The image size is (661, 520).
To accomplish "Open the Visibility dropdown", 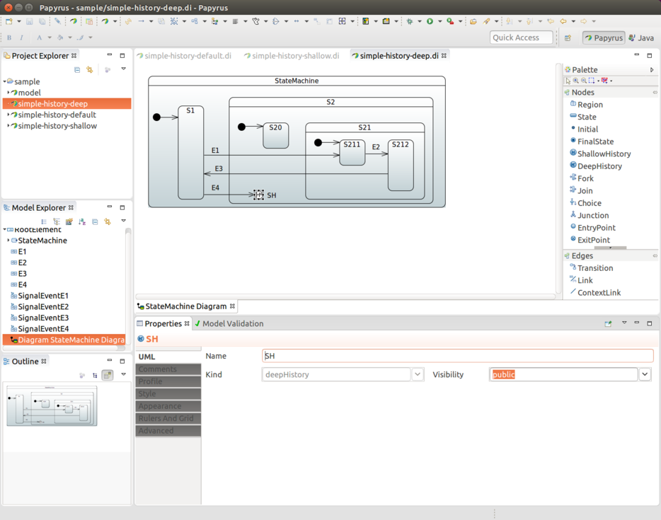I will pyautogui.click(x=645, y=374).
